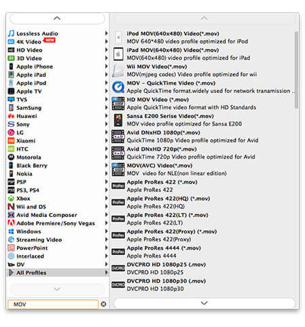Click the Adobe Premiere/Sony Vegas icon
This screenshot has width=305, height=327.
click(11, 223)
